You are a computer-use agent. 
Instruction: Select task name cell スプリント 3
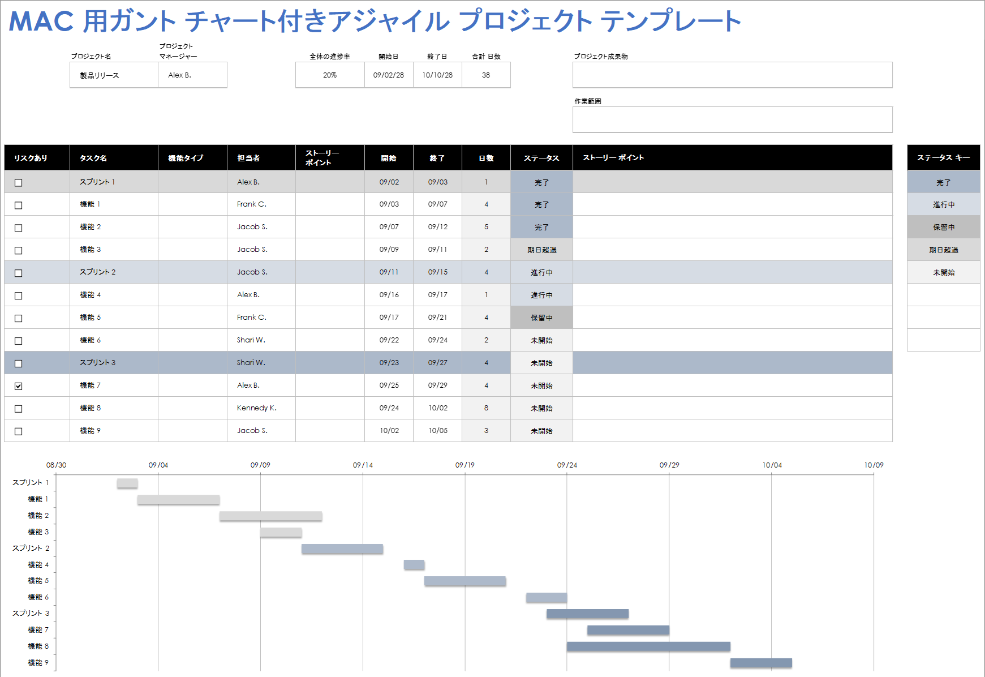(114, 362)
